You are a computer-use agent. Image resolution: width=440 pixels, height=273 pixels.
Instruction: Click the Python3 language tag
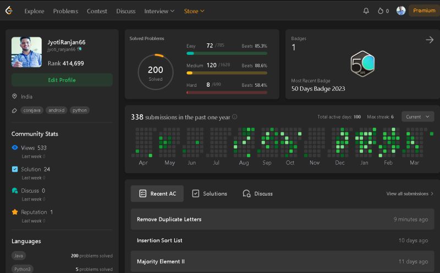pyautogui.click(x=22, y=269)
